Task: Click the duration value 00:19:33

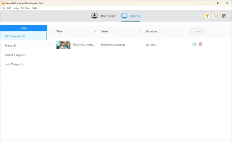Action: click(x=151, y=45)
